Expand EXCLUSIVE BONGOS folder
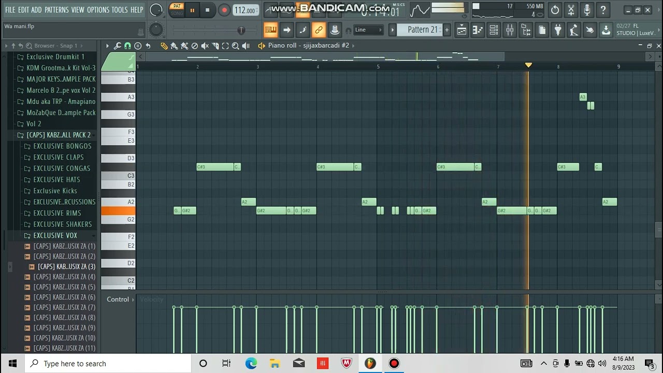 (x=62, y=146)
